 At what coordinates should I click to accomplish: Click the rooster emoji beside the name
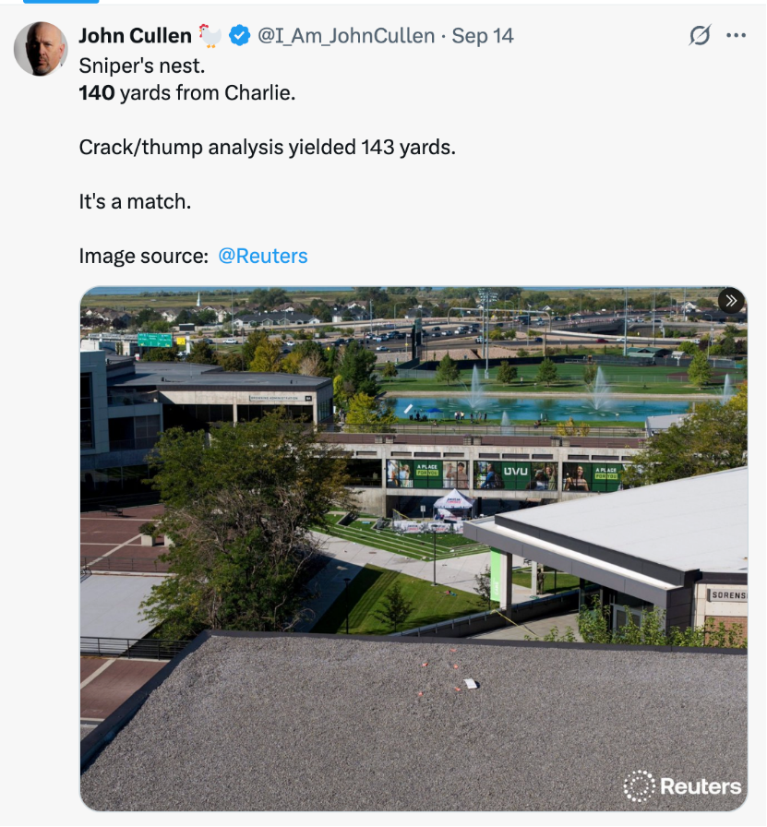211,36
